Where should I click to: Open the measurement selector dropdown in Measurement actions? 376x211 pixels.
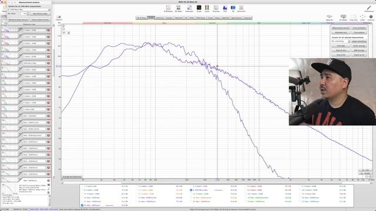29,9
